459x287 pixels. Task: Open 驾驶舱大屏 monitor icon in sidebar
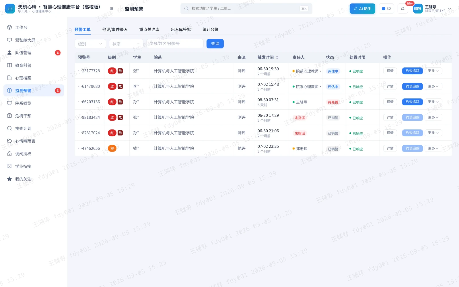click(x=9, y=40)
